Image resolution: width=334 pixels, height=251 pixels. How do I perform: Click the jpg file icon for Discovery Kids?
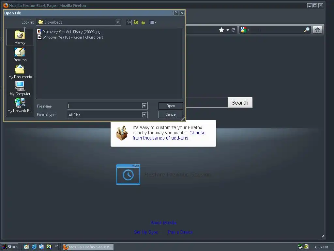point(39,31)
